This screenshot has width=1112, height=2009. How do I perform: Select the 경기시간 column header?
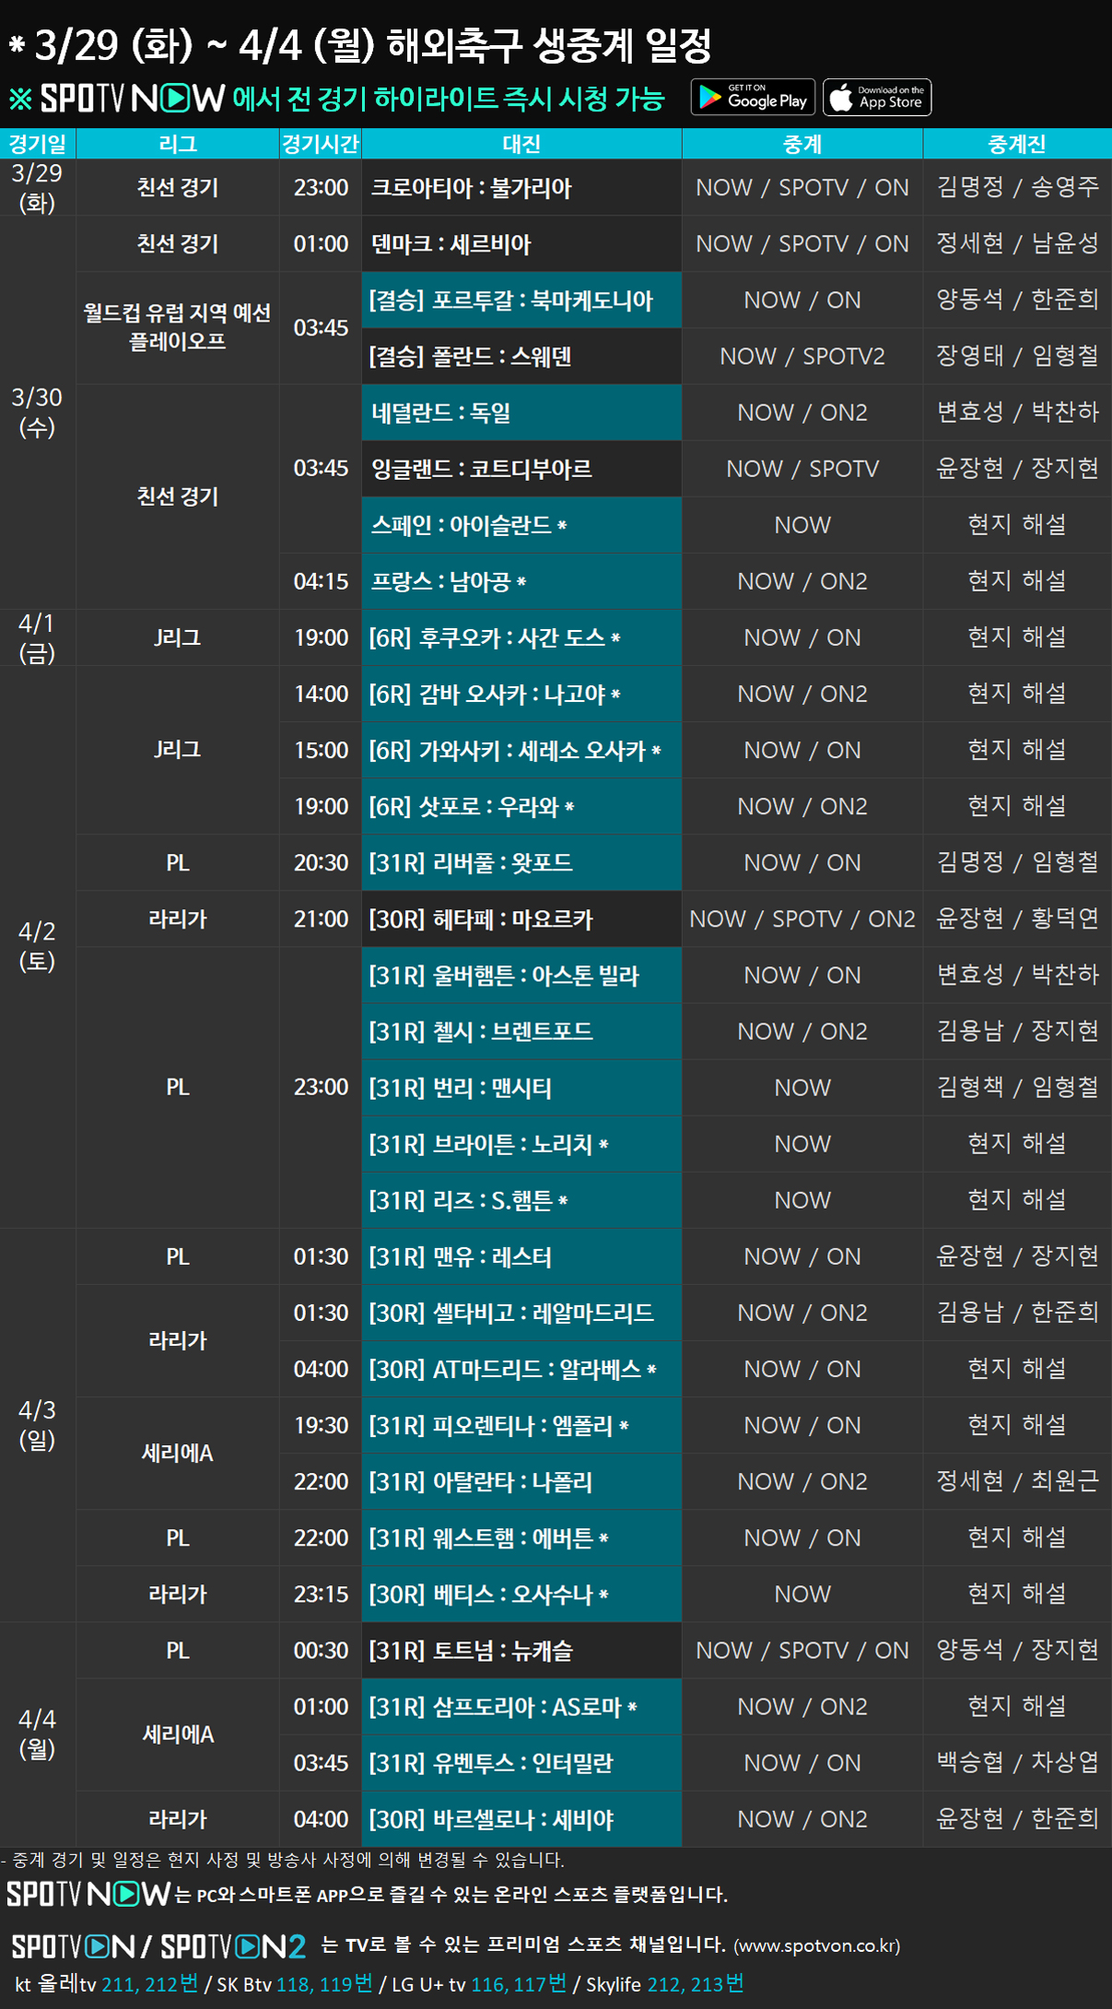pyautogui.click(x=321, y=144)
